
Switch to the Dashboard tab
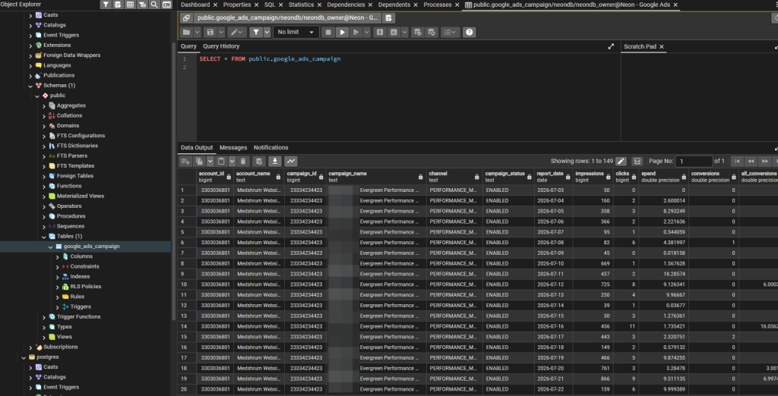[x=195, y=5]
